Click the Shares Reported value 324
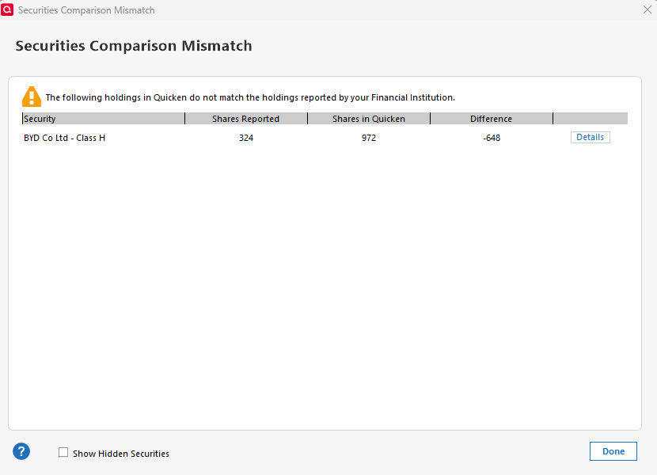Viewport: 657px width, 475px height. (246, 138)
